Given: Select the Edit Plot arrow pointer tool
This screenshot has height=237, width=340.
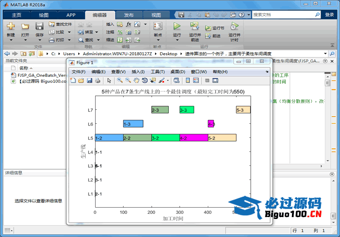Looking at the screenshot, I should (109, 81).
